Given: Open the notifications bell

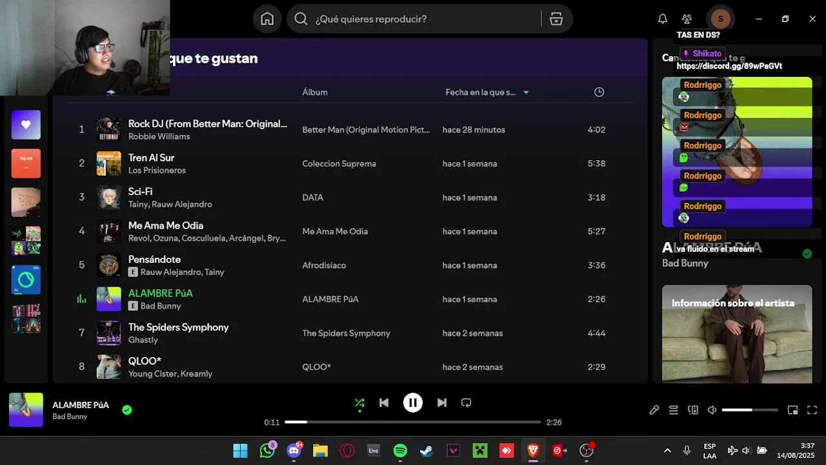Looking at the screenshot, I should click(x=663, y=19).
